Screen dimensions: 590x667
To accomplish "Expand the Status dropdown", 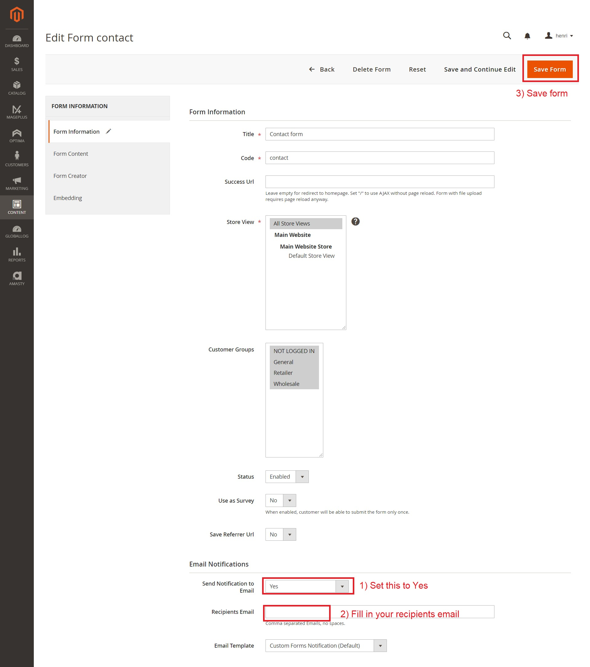I will pos(287,477).
